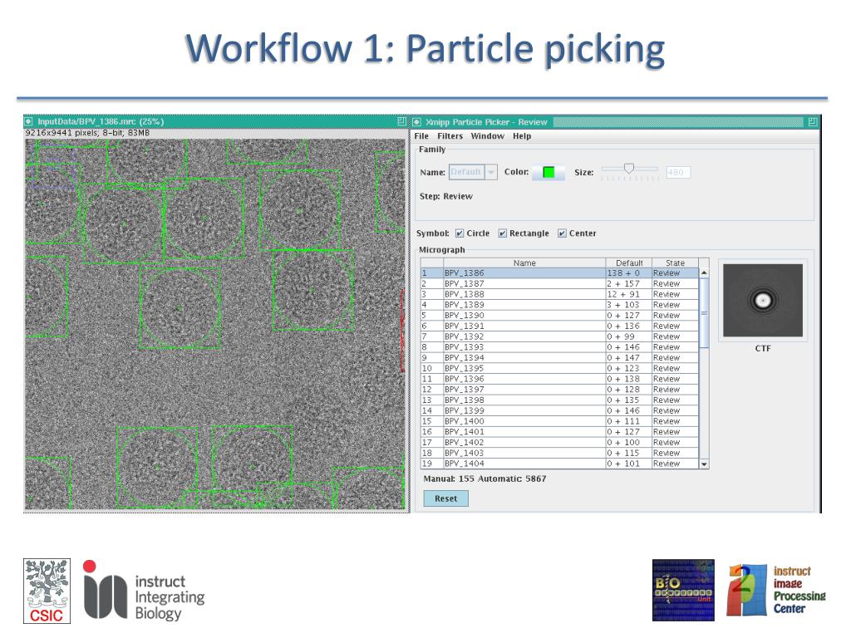Click the '138 + 0' count cell
Viewport: 851px width, 638px height.
point(629,272)
